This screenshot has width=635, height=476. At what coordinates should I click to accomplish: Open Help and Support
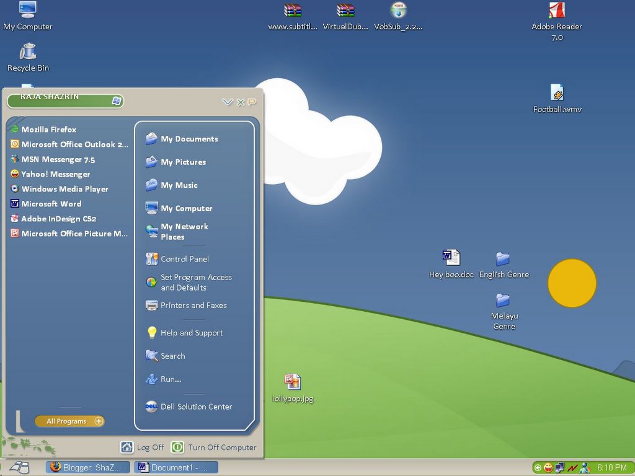click(x=184, y=333)
